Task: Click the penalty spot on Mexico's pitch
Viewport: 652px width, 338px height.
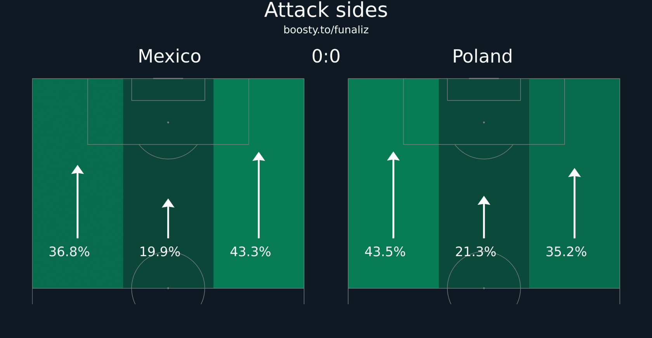Action: [x=168, y=123]
